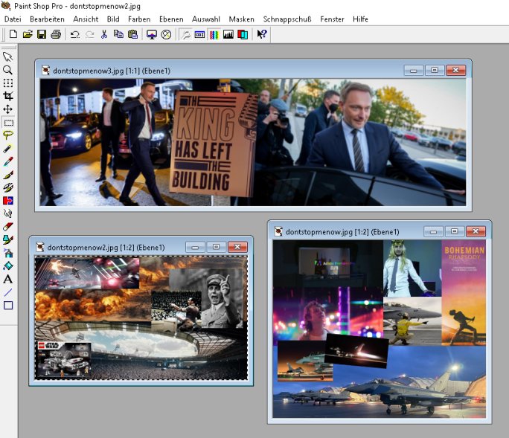The image size is (509, 438).
Task: Open the Masken menu
Action: [x=241, y=19]
